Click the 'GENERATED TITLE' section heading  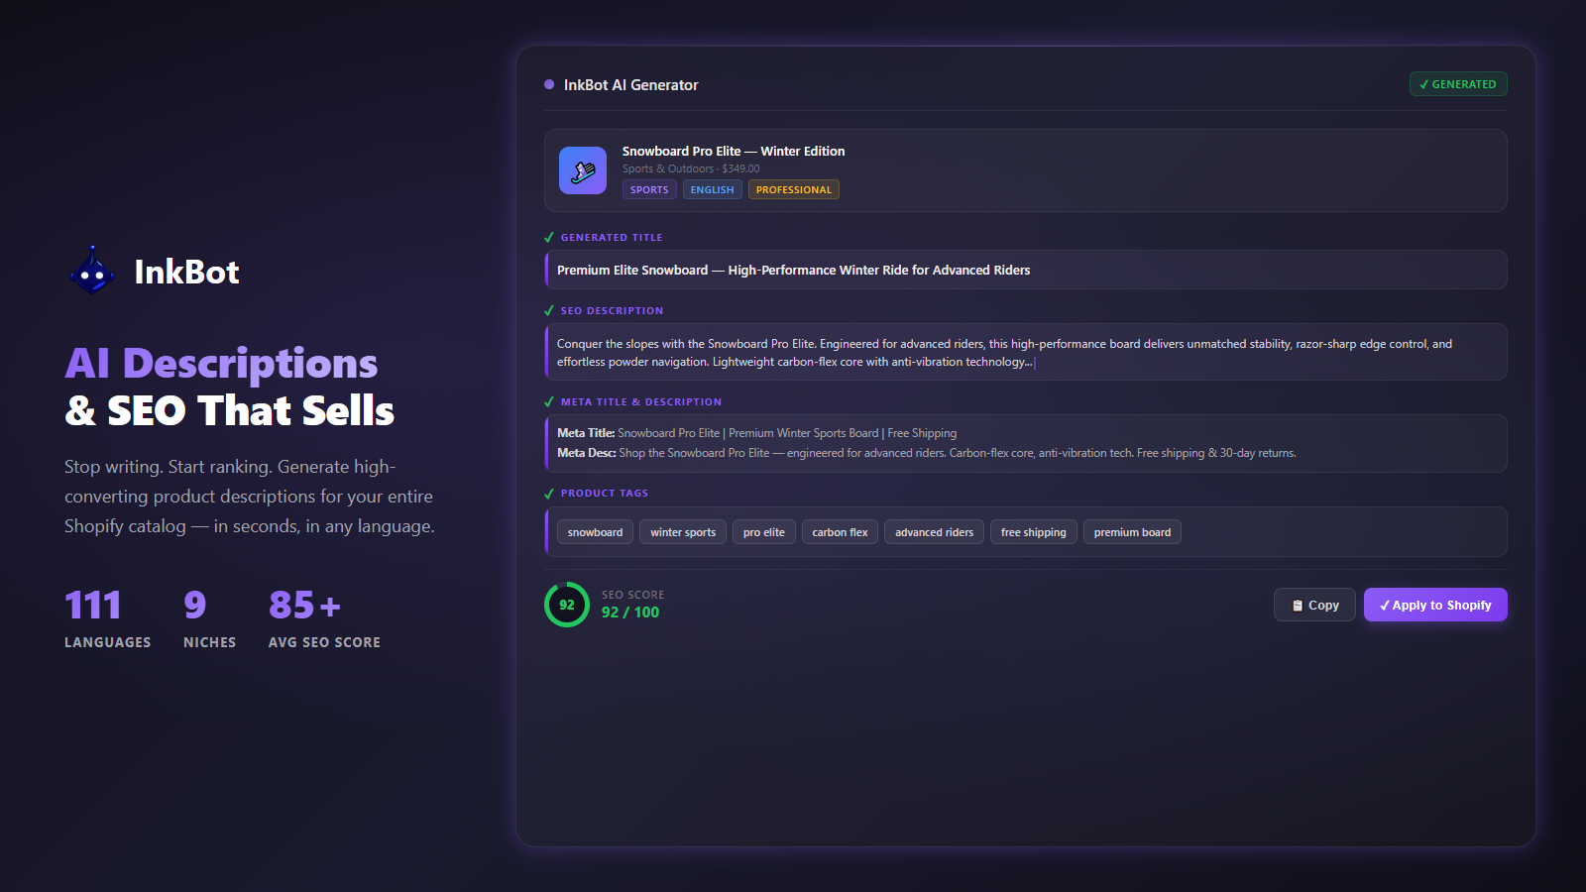[x=612, y=238]
